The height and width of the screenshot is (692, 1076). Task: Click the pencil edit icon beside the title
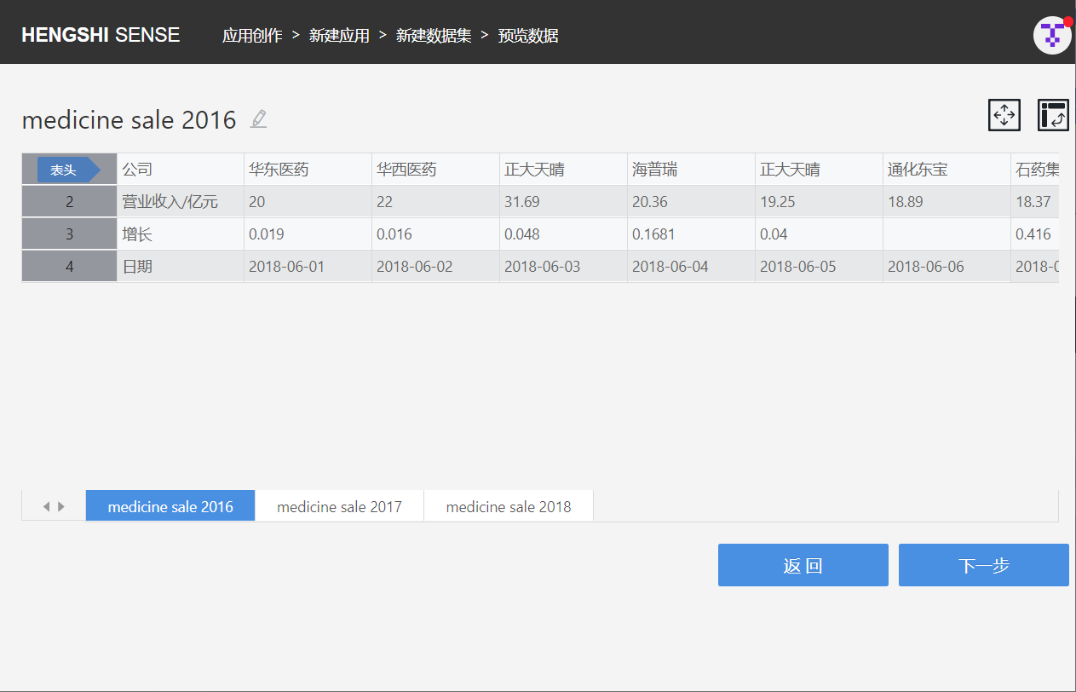(259, 119)
